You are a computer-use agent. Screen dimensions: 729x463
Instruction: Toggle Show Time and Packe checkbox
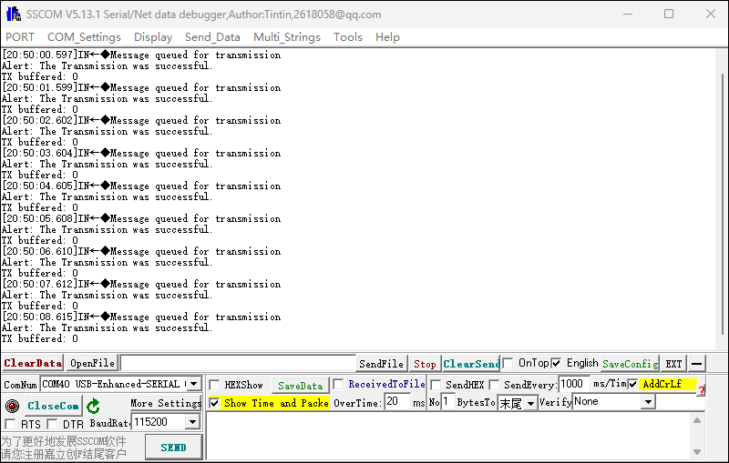(214, 403)
